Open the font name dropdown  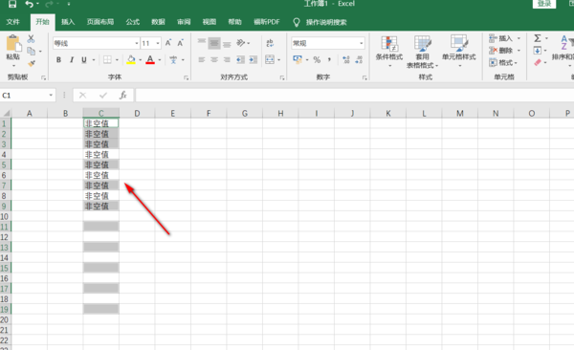point(137,43)
